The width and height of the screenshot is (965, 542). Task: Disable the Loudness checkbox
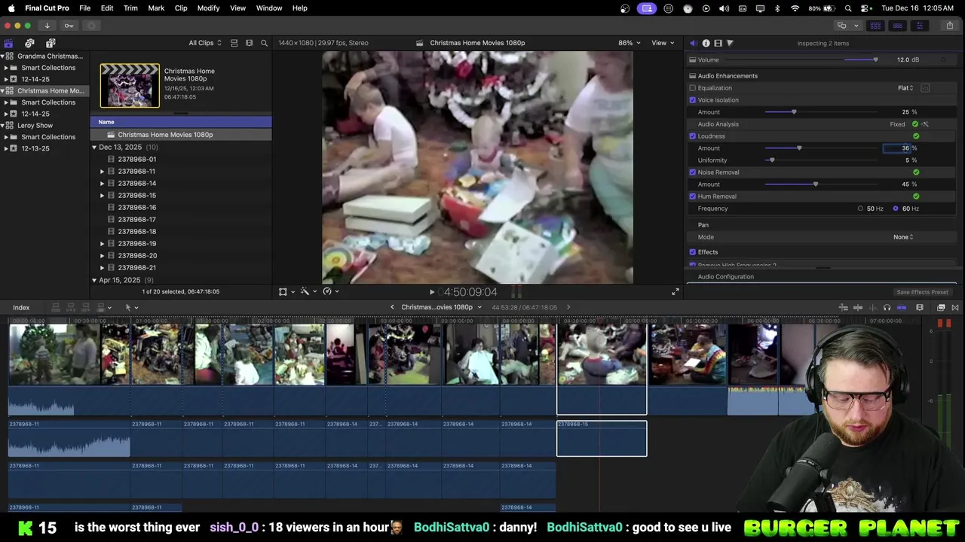pyautogui.click(x=693, y=136)
